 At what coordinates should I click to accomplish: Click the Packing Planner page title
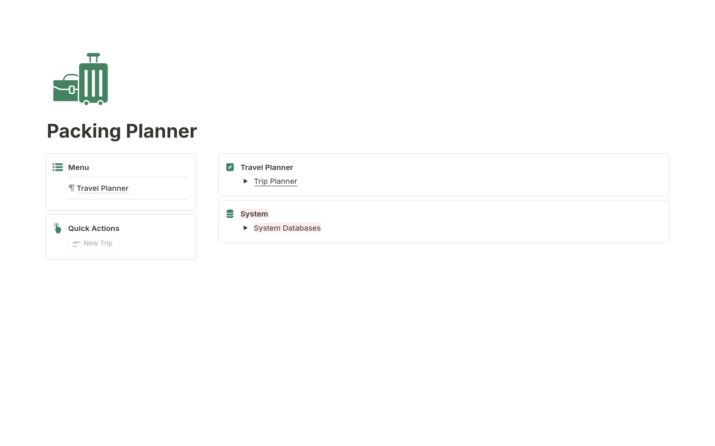[122, 131]
